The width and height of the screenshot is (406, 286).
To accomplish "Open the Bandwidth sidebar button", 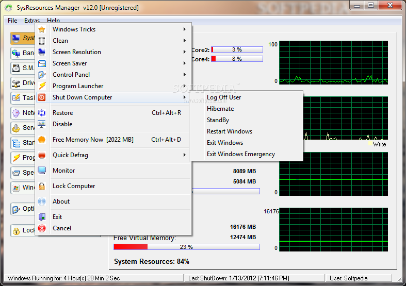I will 23,53.
